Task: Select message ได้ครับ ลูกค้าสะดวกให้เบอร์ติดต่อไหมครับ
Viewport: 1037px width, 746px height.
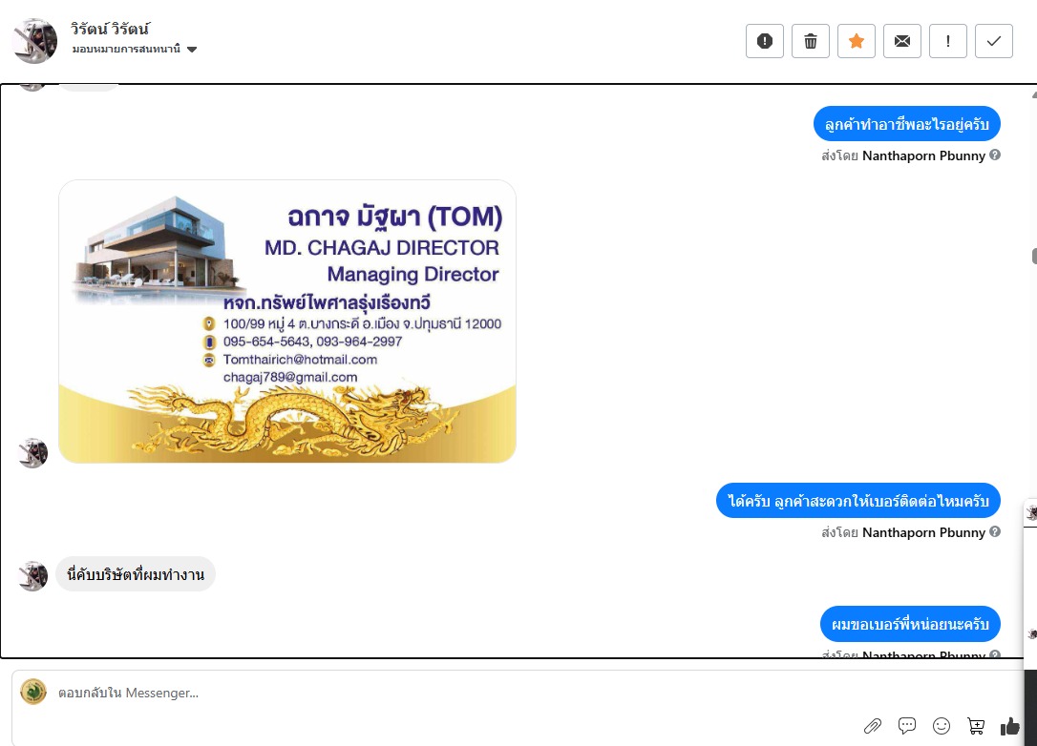Action: coord(857,500)
